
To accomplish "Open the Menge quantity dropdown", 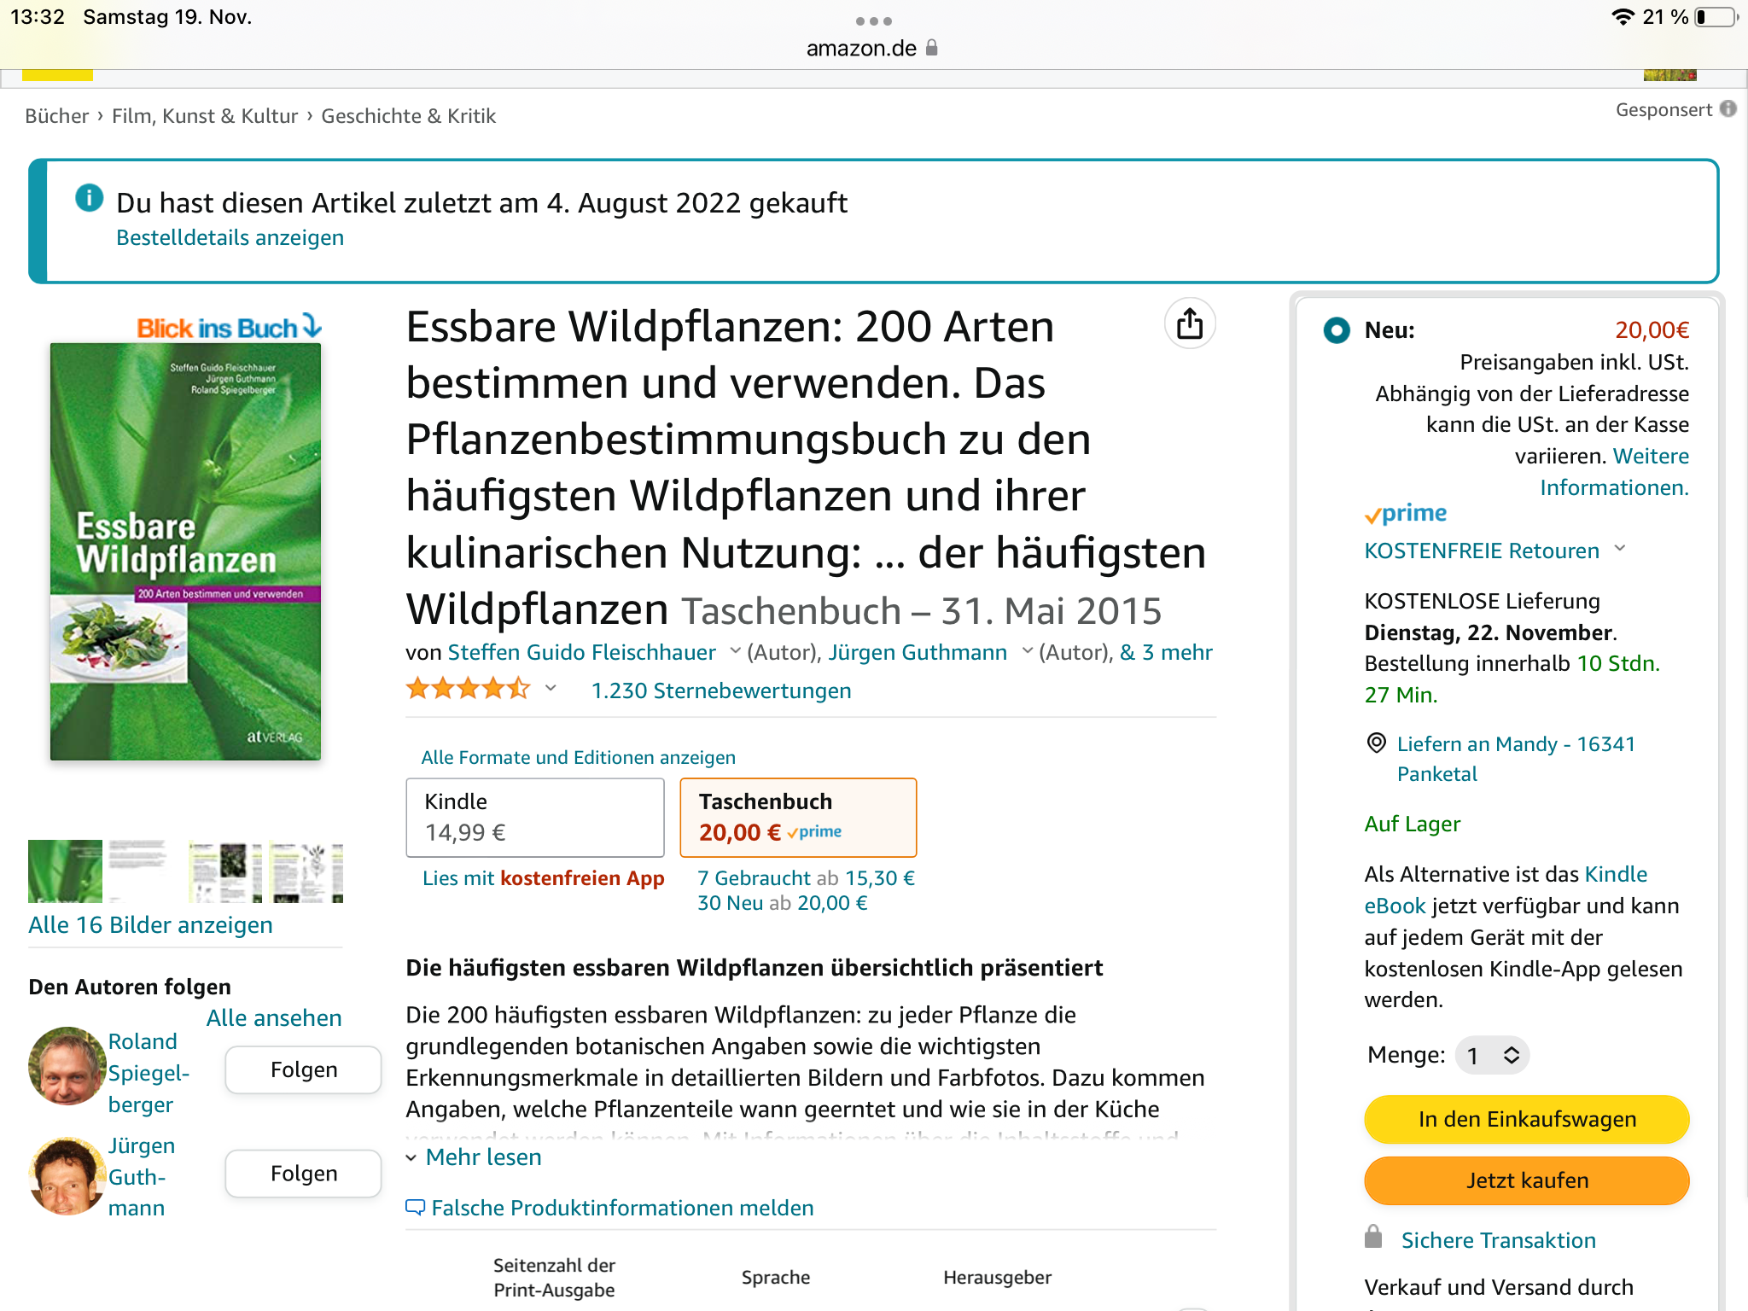I will click(1492, 1056).
